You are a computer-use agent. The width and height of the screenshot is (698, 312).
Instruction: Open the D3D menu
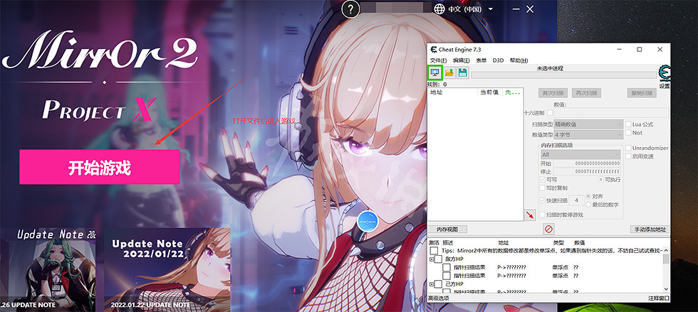[498, 61]
